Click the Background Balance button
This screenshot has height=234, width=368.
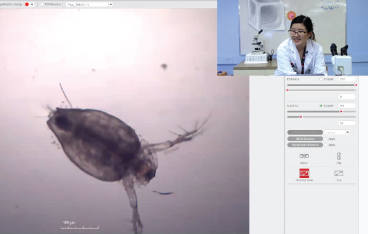305,145
